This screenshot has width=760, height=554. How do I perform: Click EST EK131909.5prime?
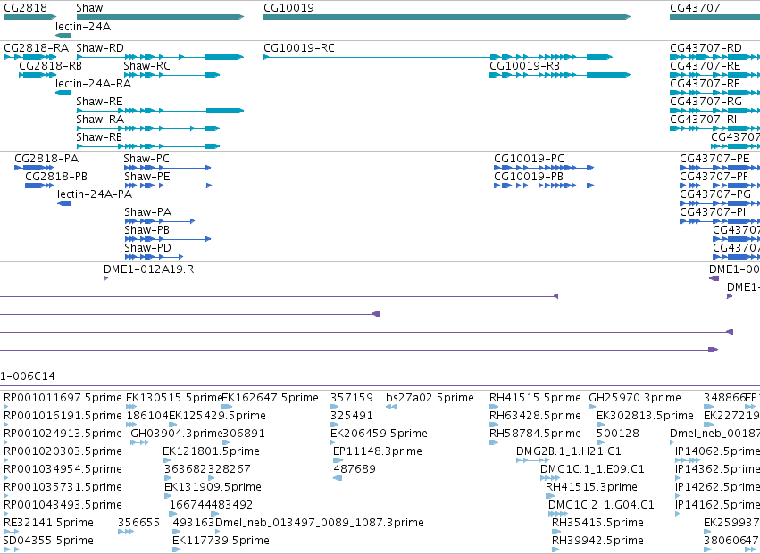click(213, 488)
